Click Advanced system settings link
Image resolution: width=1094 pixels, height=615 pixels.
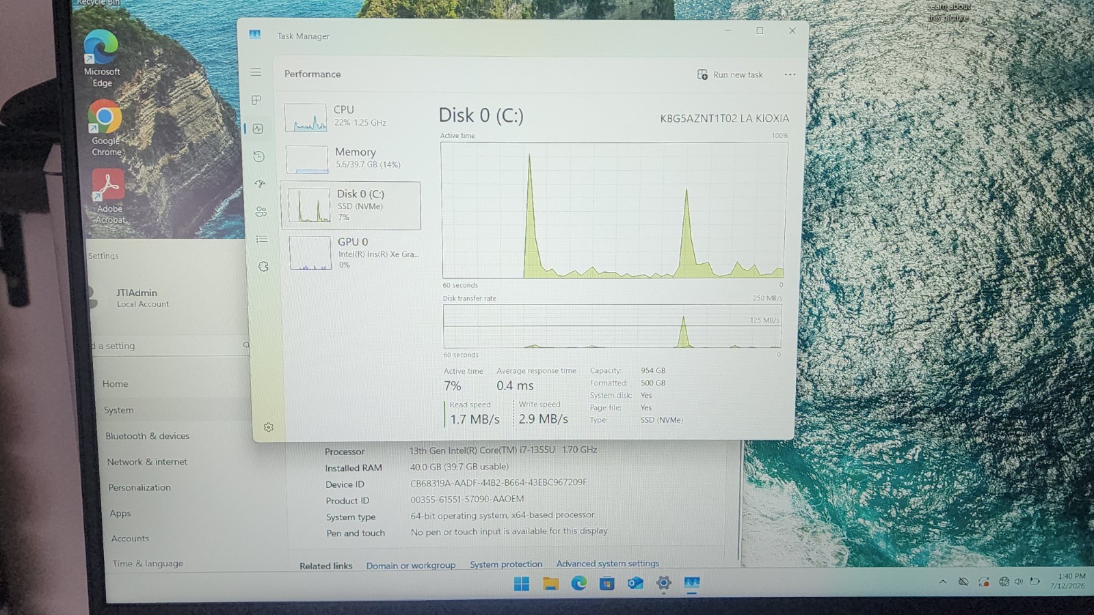click(x=608, y=564)
